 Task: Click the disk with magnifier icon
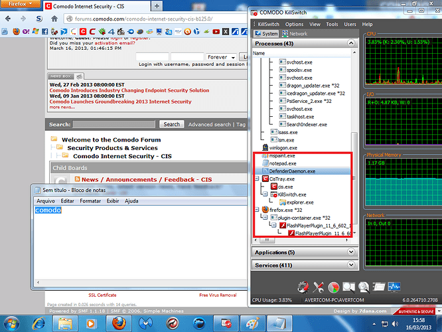[364, 287]
